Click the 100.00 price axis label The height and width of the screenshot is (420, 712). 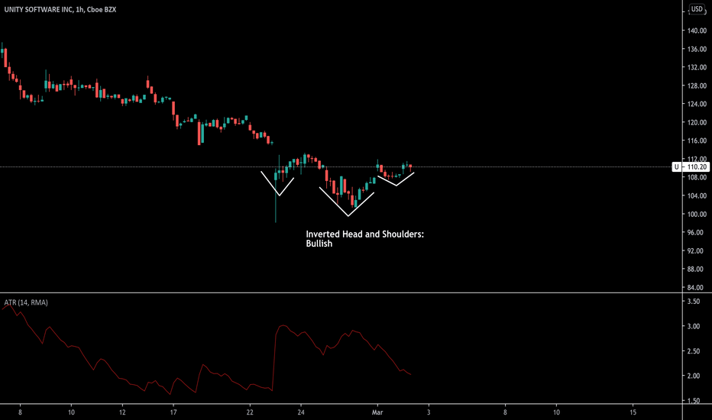tap(697, 215)
